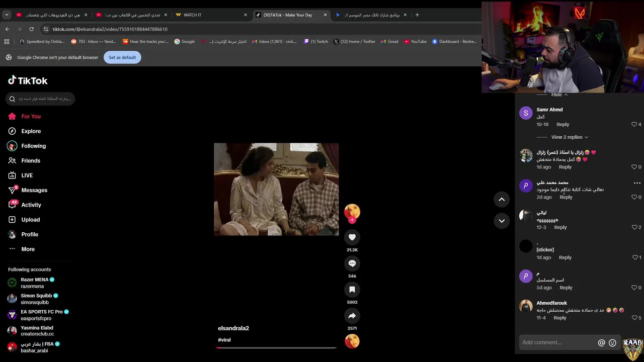Viewport: 644px width, 362px height.
Task: Open the Home / Twitter bookmark
Action: pyautogui.click(x=354, y=42)
